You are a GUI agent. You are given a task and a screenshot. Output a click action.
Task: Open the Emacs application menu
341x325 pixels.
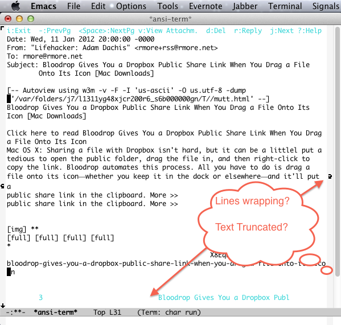[x=43, y=6]
